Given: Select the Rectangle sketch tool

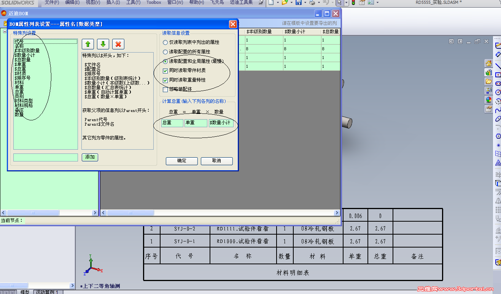Looking at the screenshot, I should click(498, 75).
